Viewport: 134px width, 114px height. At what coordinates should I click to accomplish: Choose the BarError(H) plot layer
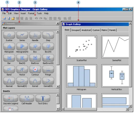(x=48, y=58)
